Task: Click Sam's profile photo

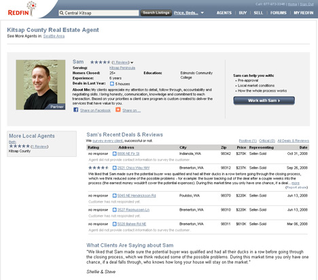Action: 41,85
